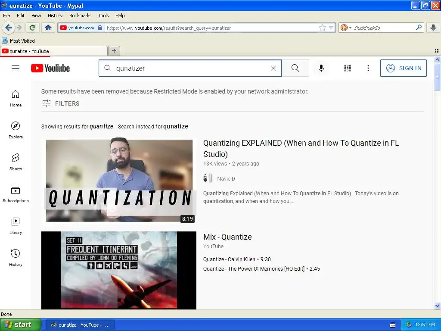The width and height of the screenshot is (441, 331).
Task: Open Subscriptions in the sidebar
Action: coord(16,194)
